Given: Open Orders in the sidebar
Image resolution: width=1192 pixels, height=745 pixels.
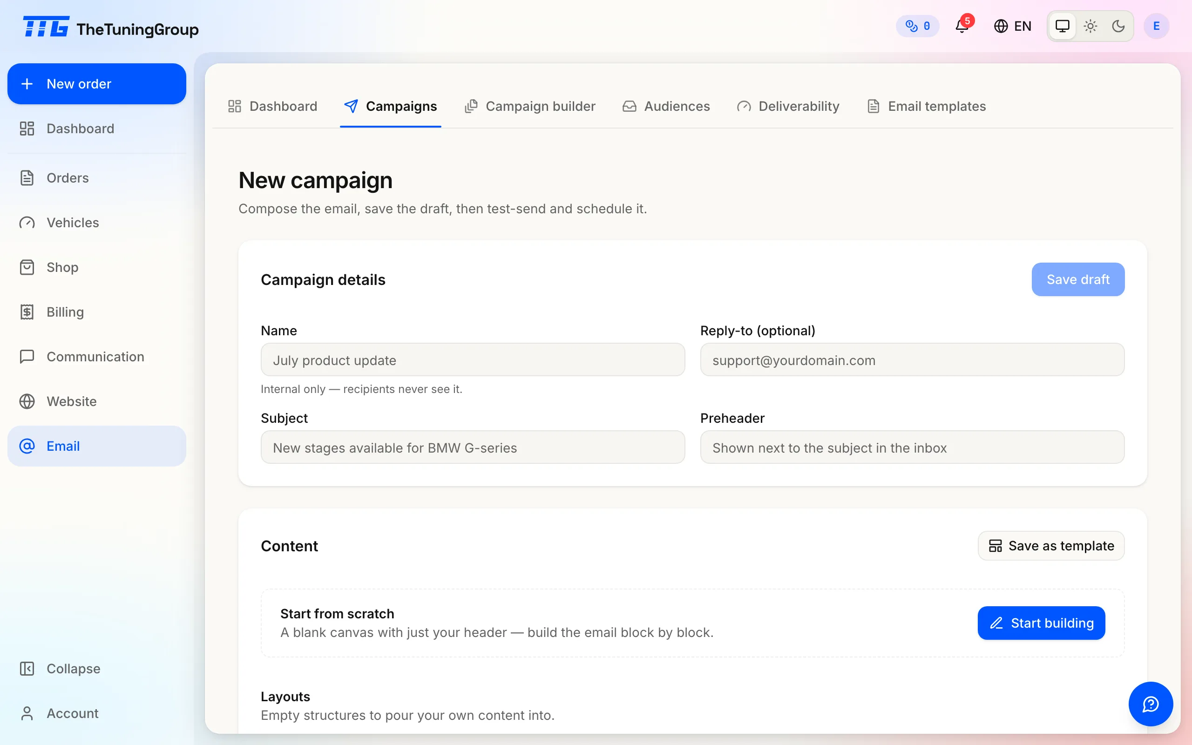Looking at the screenshot, I should pos(96,178).
